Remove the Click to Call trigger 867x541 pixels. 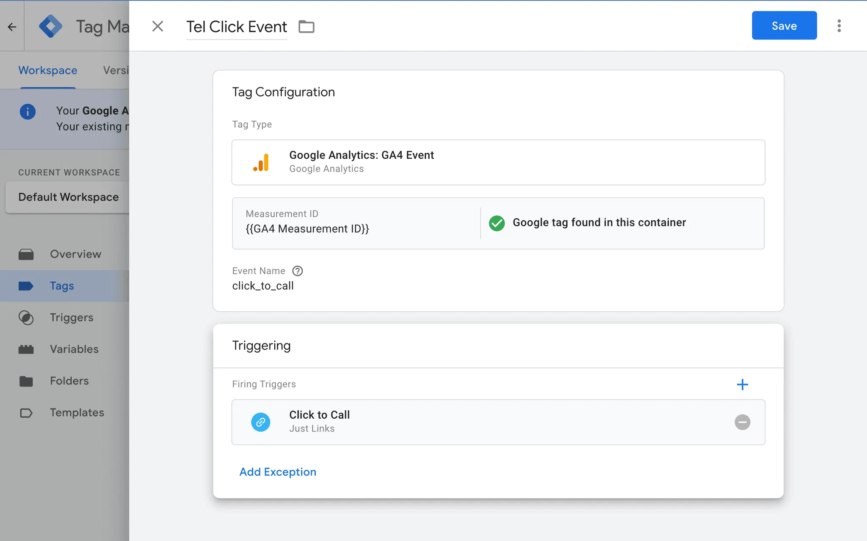coord(742,422)
